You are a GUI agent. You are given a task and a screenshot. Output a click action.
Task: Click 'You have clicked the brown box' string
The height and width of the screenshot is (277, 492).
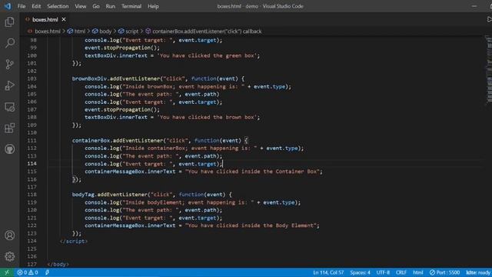207,117
